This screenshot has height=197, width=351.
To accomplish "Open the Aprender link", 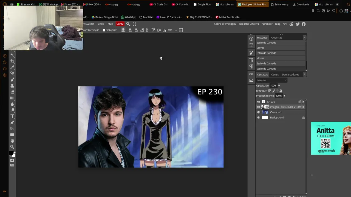I will [267, 24].
